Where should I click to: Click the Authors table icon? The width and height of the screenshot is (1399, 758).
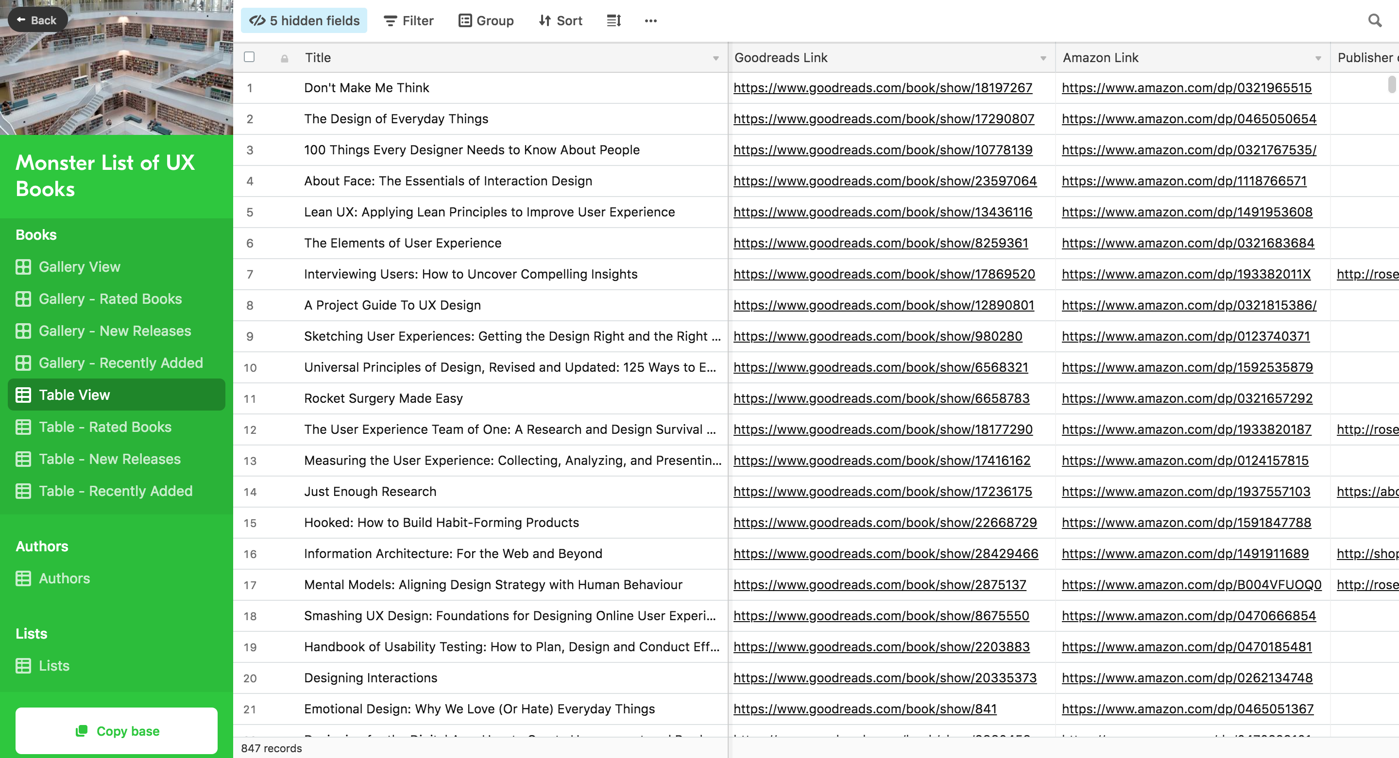pos(23,578)
